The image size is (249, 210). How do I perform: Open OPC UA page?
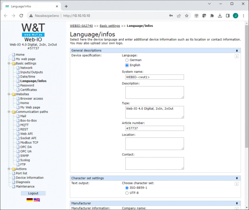point(26,151)
